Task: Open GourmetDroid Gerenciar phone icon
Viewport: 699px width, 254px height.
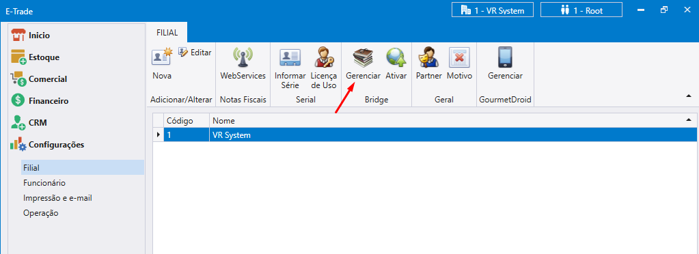Action: (505, 57)
